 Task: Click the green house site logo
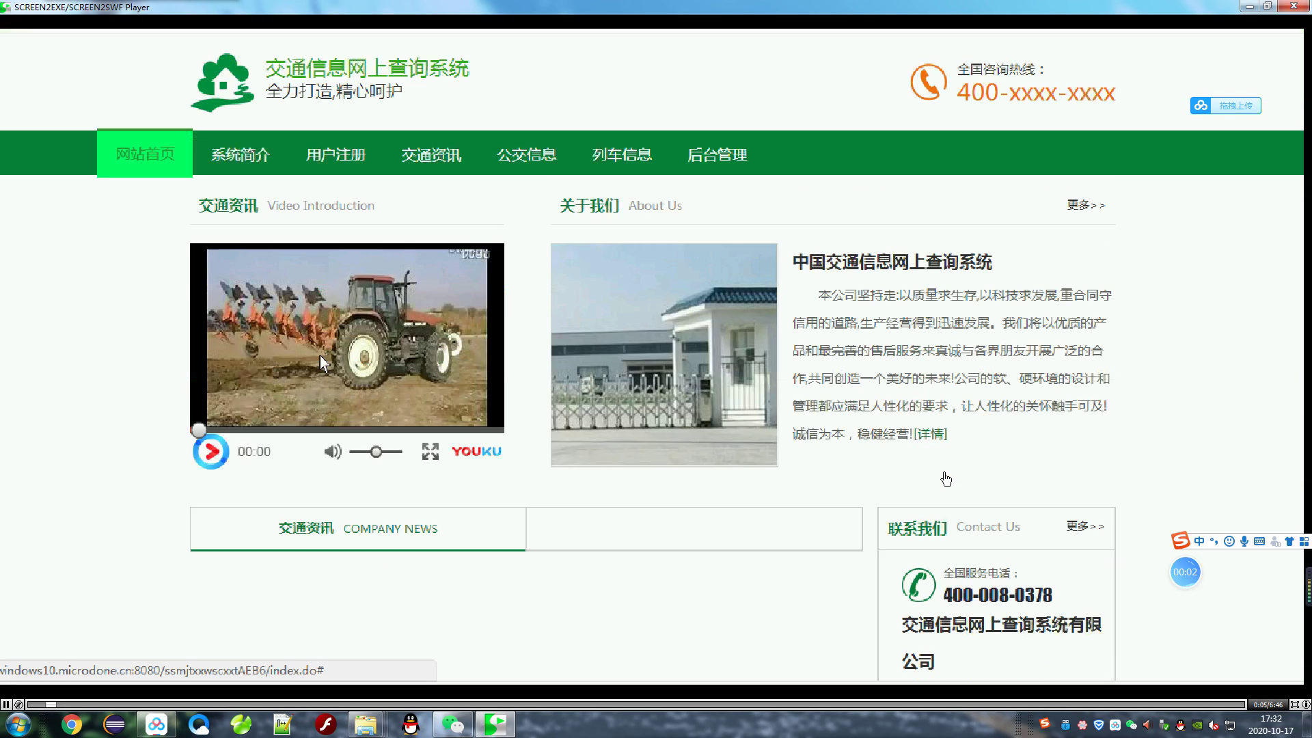click(x=222, y=82)
